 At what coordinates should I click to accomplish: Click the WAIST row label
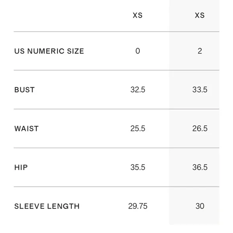[x=27, y=129]
